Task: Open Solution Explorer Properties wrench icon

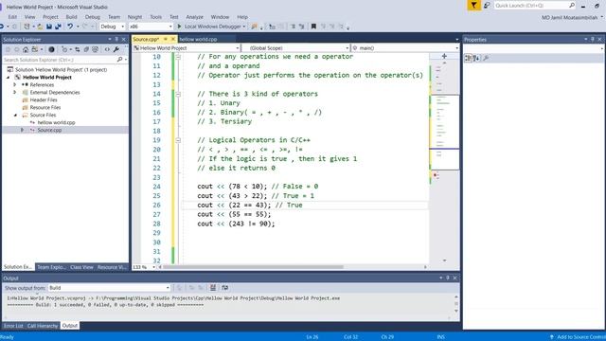Action: pyautogui.click(x=116, y=49)
